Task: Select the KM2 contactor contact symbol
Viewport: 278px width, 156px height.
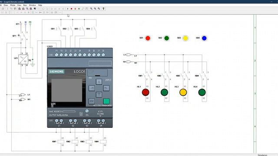Action: point(166,76)
